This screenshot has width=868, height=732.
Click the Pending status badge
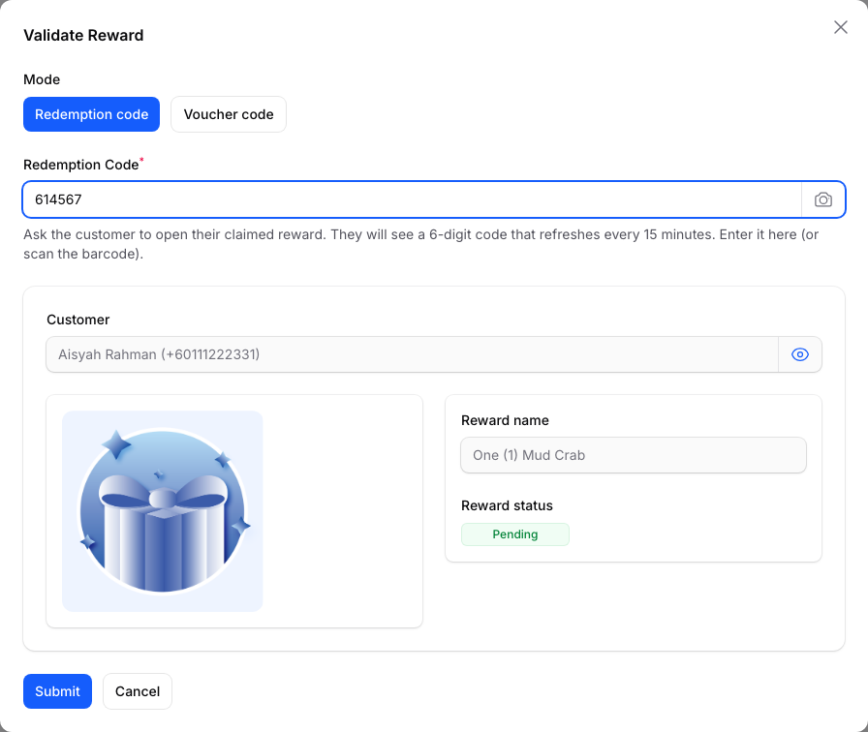514,534
